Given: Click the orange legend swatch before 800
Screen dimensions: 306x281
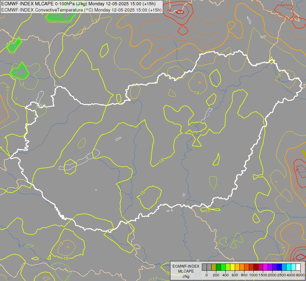Looking at the screenshot, I should tap(242, 267).
